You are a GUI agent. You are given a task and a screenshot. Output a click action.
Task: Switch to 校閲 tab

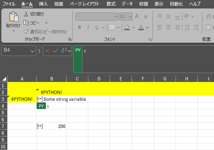144,4
